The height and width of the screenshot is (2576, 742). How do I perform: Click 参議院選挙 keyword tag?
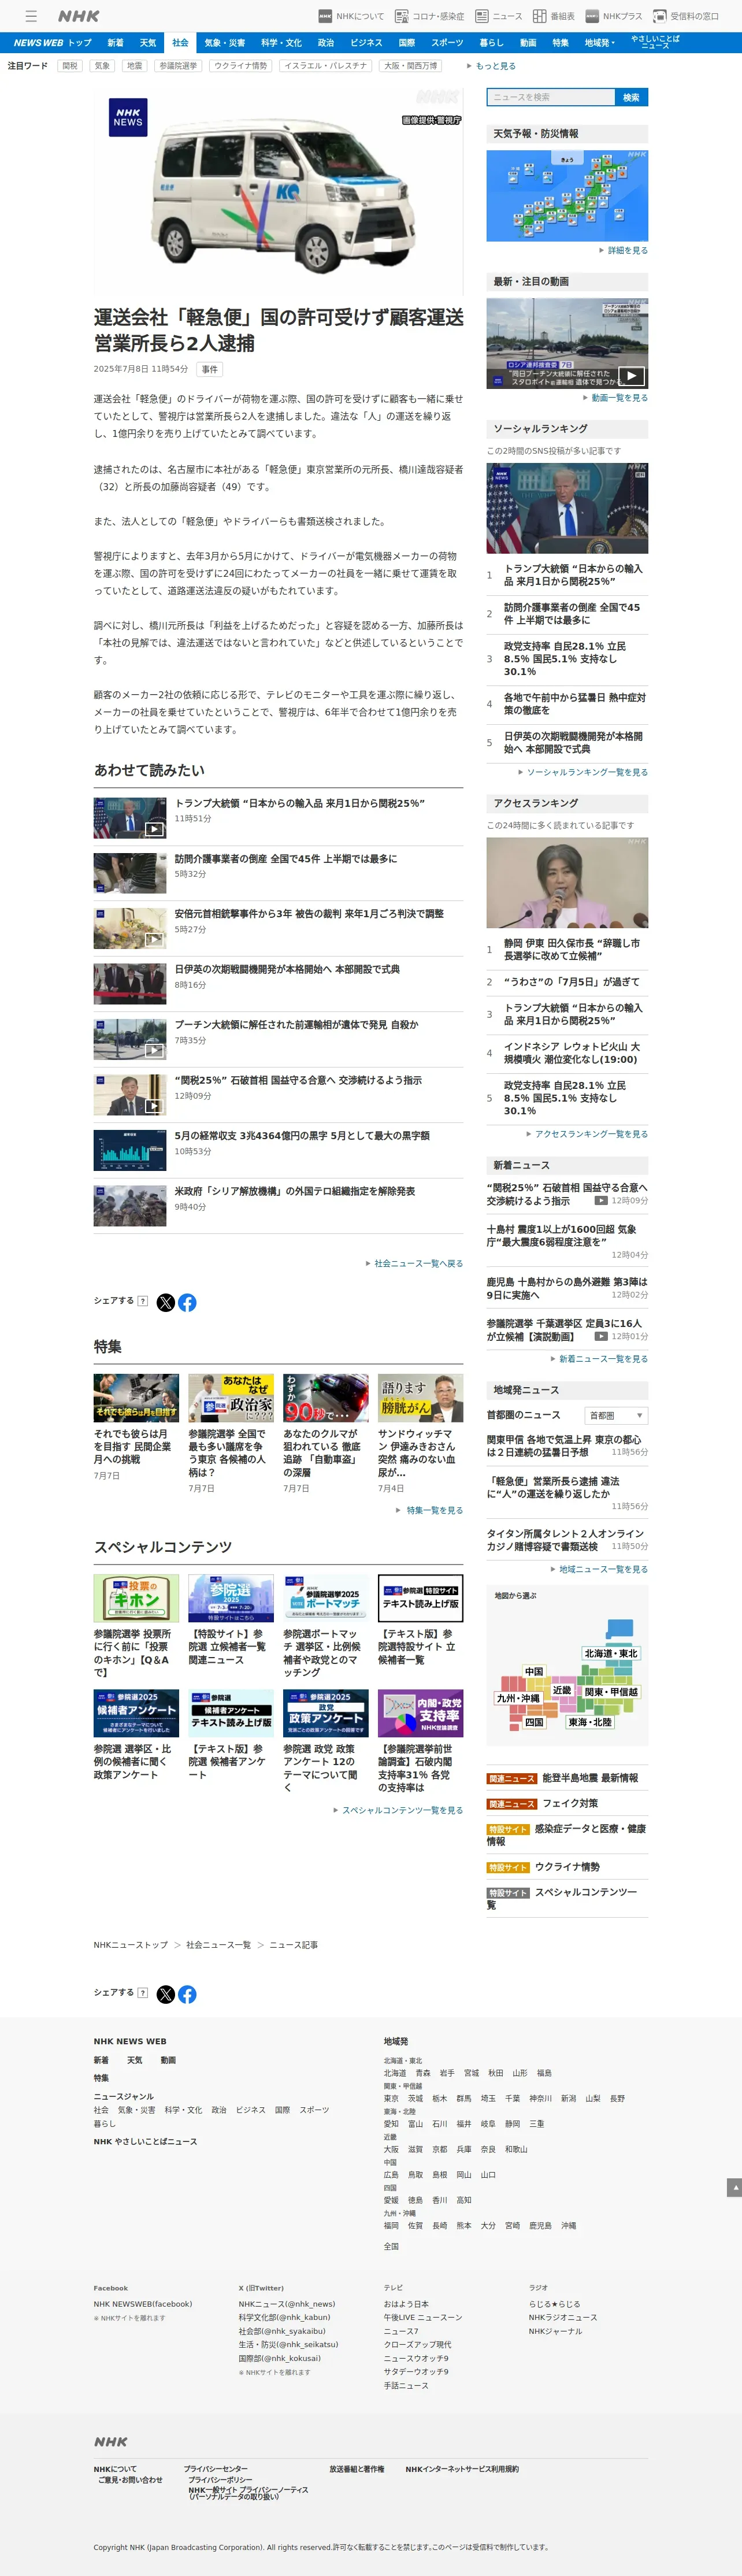[x=178, y=66]
